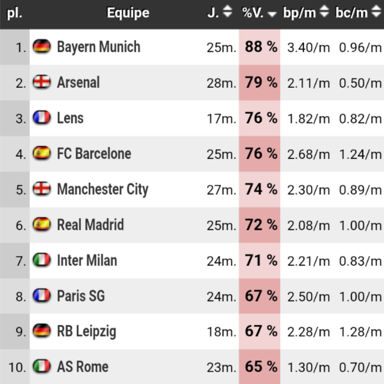This screenshot has height=384, width=384.
Task: Click the Spanish flag next to FC Barcelone
Action: click(x=42, y=154)
